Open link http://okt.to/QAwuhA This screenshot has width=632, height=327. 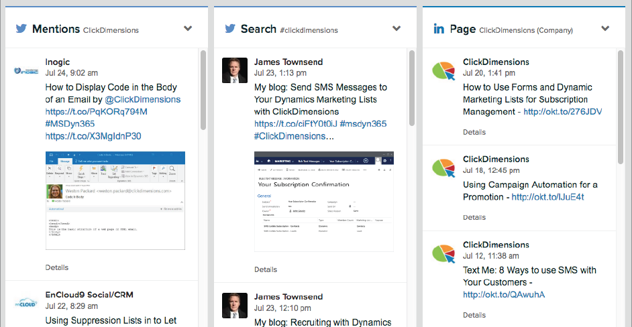504,294
